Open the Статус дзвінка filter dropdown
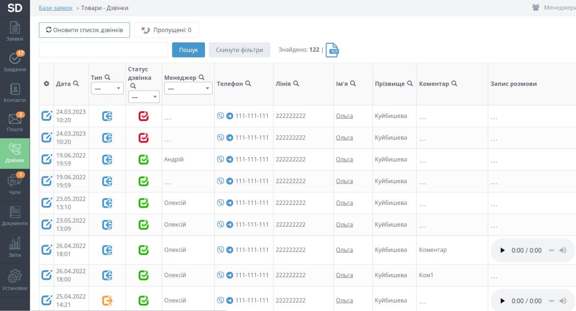 click(x=144, y=97)
